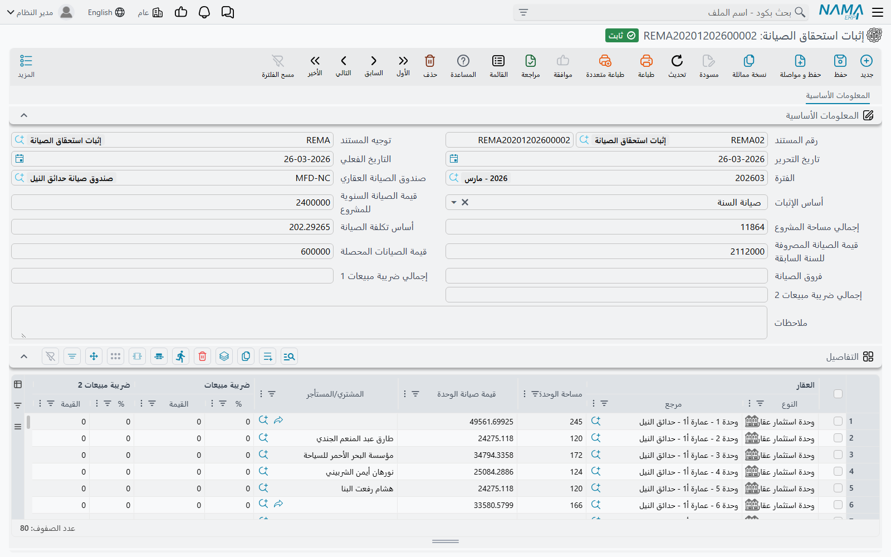Open column menu for type (النوع) column
The width and height of the screenshot is (891, 557).
click(x=750, y=404)
